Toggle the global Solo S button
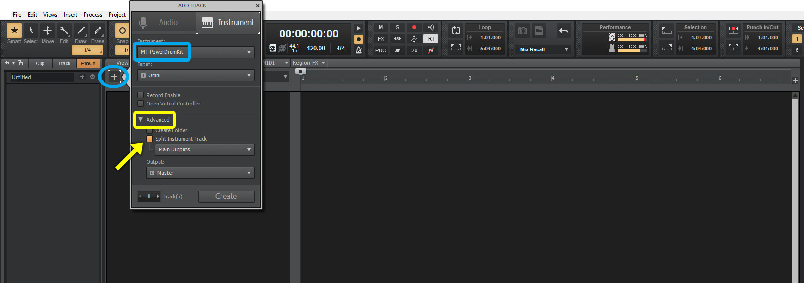Image resolution: width=804 pixels, height=283 pixels. pos(397,28)
